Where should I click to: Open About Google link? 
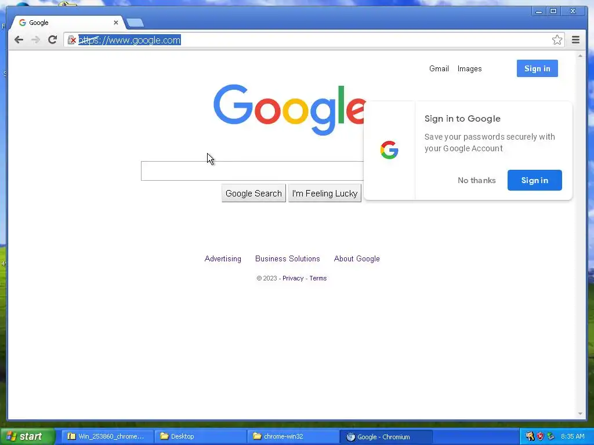click(357, 259)
